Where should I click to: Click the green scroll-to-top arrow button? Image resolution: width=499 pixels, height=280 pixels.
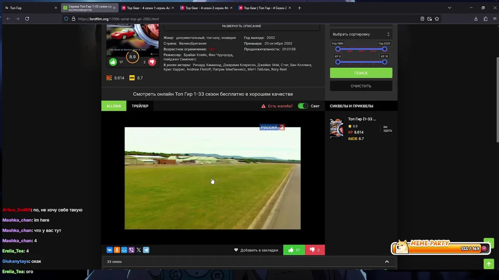[x=489, y=264]
